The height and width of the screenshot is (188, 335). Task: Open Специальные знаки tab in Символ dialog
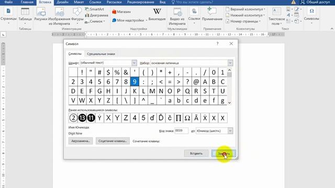[x=101, y=54]
